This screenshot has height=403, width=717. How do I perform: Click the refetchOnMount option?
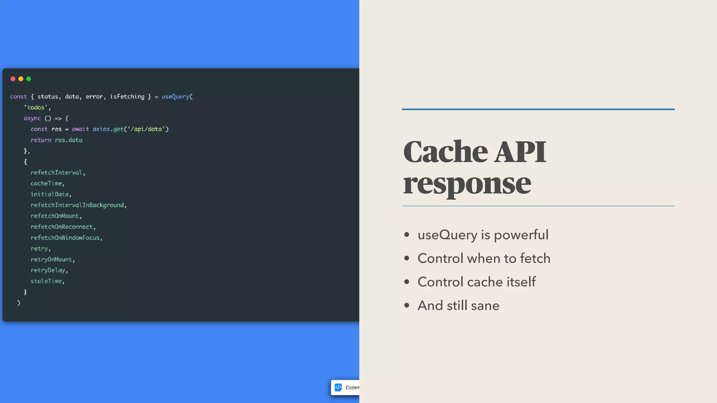(55, 216)
